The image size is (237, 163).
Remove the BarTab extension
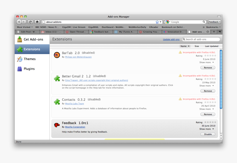(x=208, y=68)
